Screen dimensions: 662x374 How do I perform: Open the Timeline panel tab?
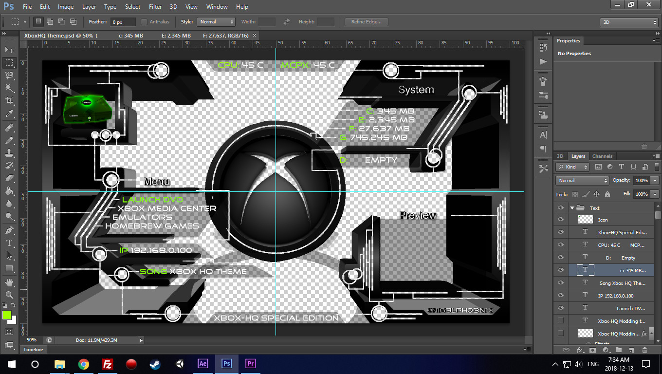pos(33,349)
